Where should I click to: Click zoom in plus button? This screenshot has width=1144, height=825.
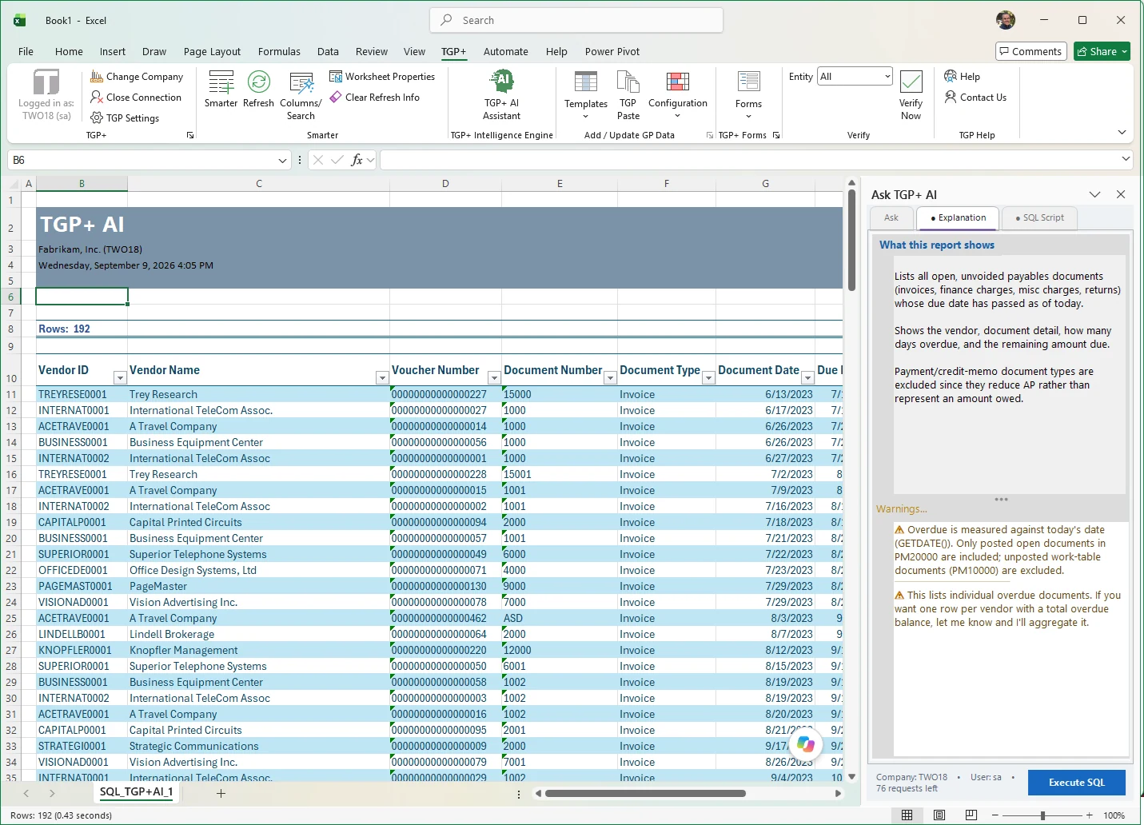point(1090,815)
